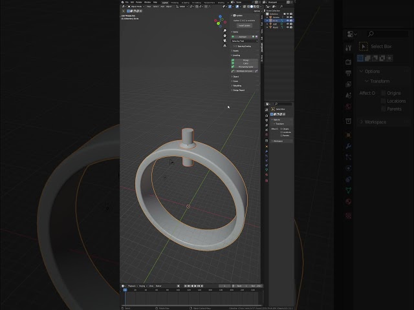The height and width of the screenshot is (310, 414).
Task: Click the Add Gem button
Action: tap(243, 37)
